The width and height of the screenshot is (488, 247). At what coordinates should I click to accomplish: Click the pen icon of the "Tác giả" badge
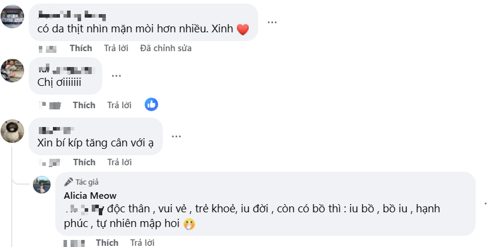click(68, 182)
